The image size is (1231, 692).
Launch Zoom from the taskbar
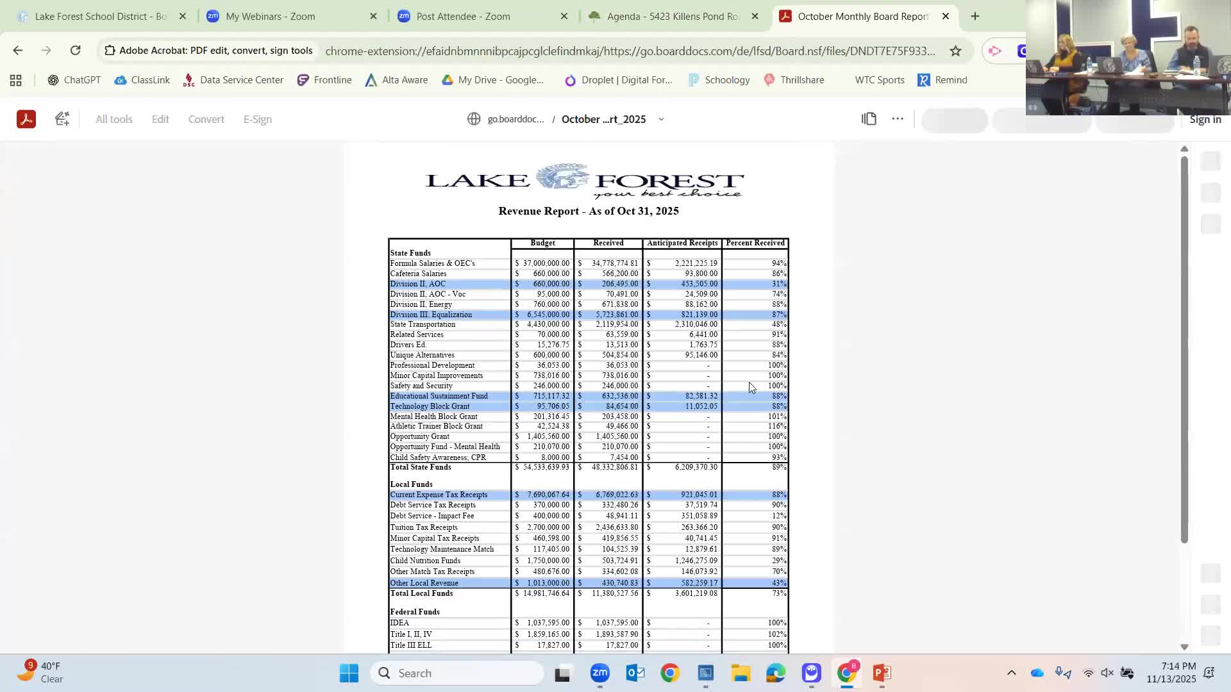pos(600,673)
